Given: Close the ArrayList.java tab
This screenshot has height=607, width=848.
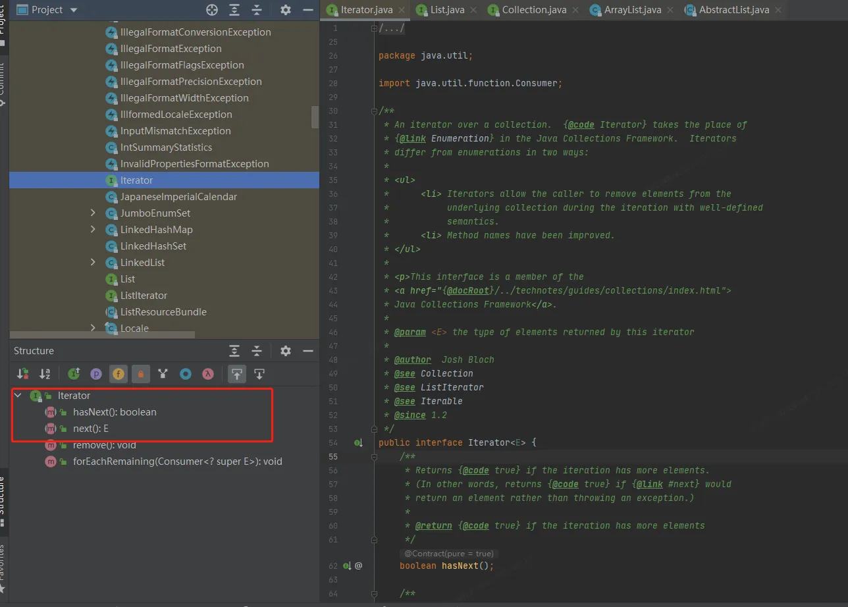Looking at the screenshot, I should [x=669, y=11].
